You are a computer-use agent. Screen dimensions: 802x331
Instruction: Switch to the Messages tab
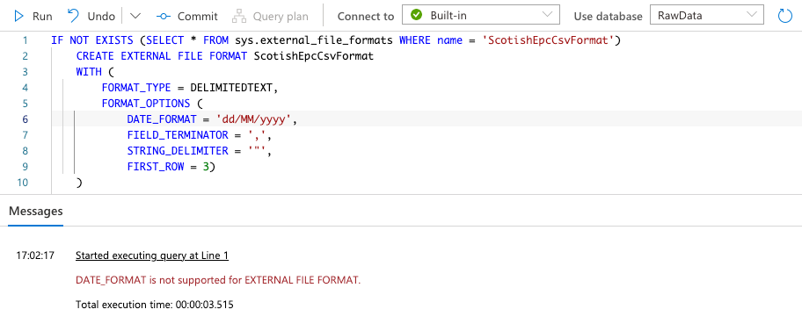pyautogui.click(x=36, y=211)
